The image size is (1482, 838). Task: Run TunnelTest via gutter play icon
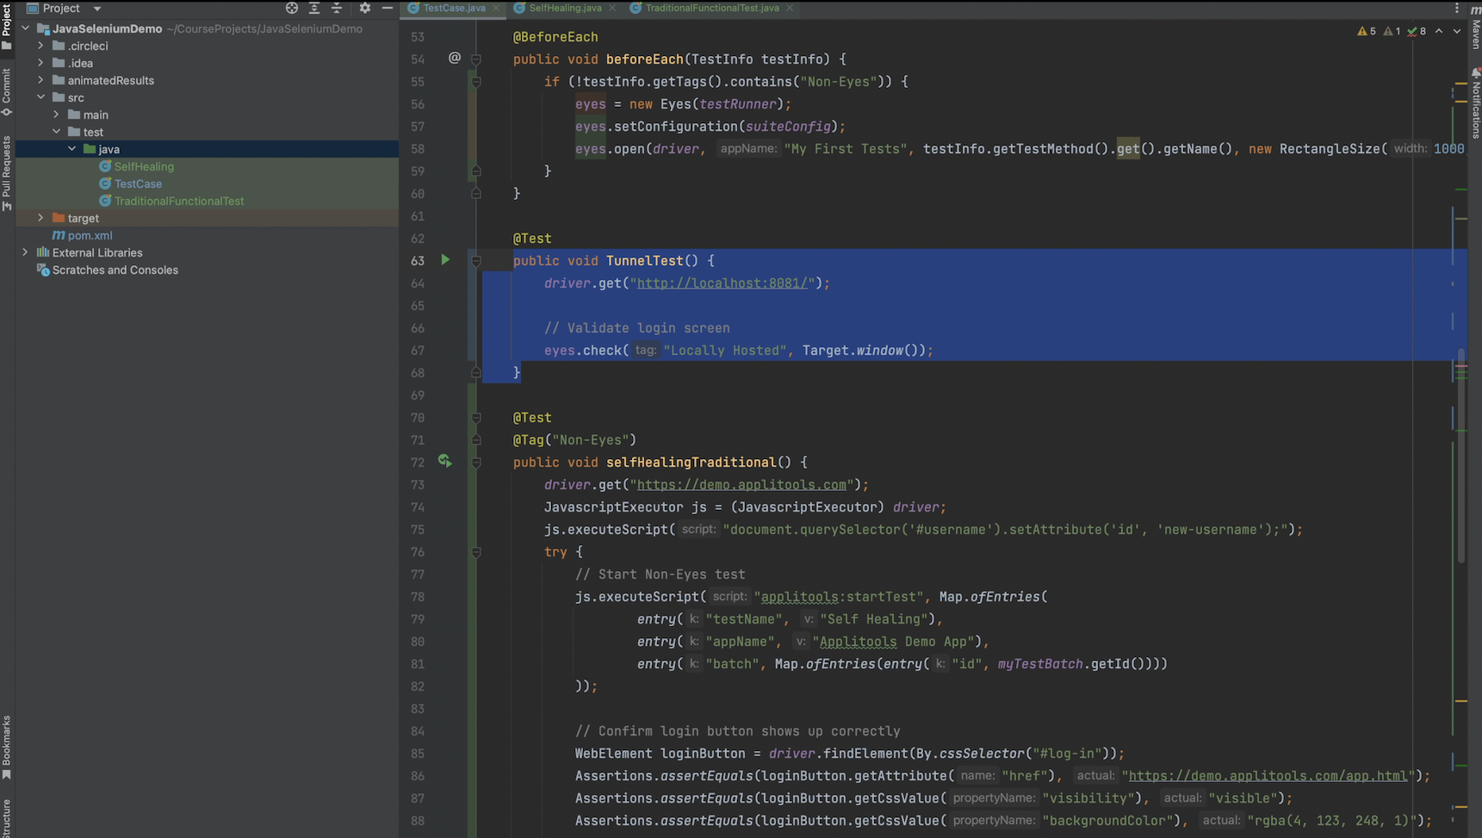click(445, 259)
